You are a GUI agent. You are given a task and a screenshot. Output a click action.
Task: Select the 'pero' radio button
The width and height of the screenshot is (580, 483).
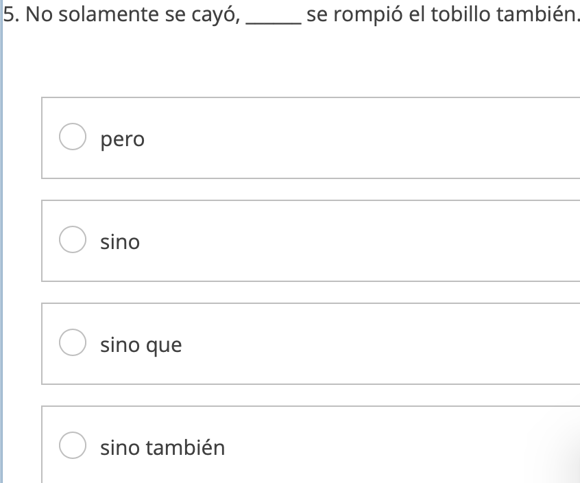click(72, 137)
